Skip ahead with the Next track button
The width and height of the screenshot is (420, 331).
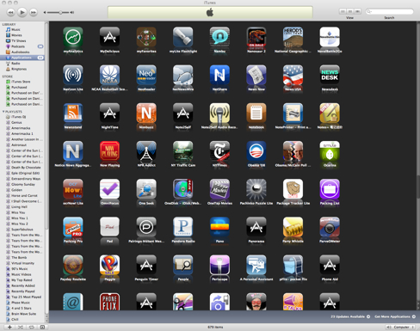pyautogui.click(x=34, y=12)
